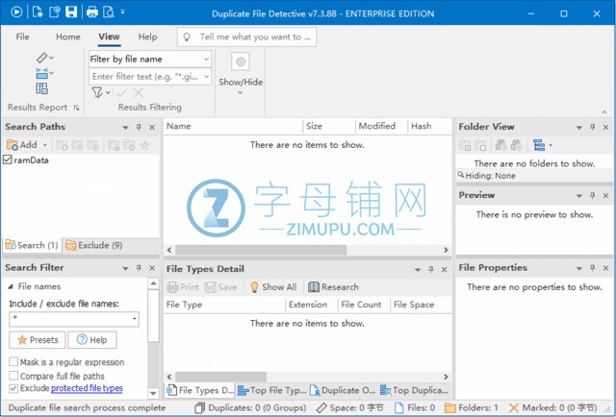Open the Add path dropdown arrow
Viewport: 616px width, 417px height.
pos(45,145)
